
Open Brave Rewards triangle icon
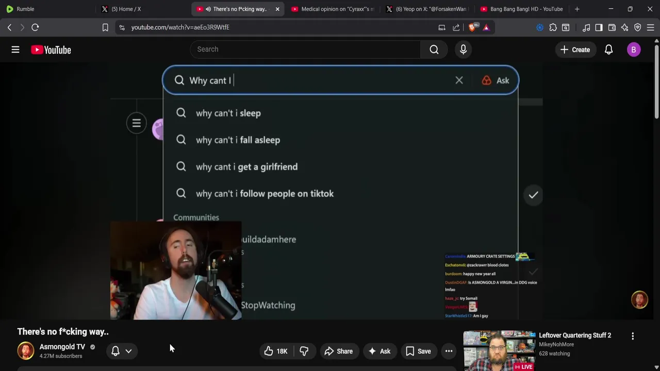[486, 27]
